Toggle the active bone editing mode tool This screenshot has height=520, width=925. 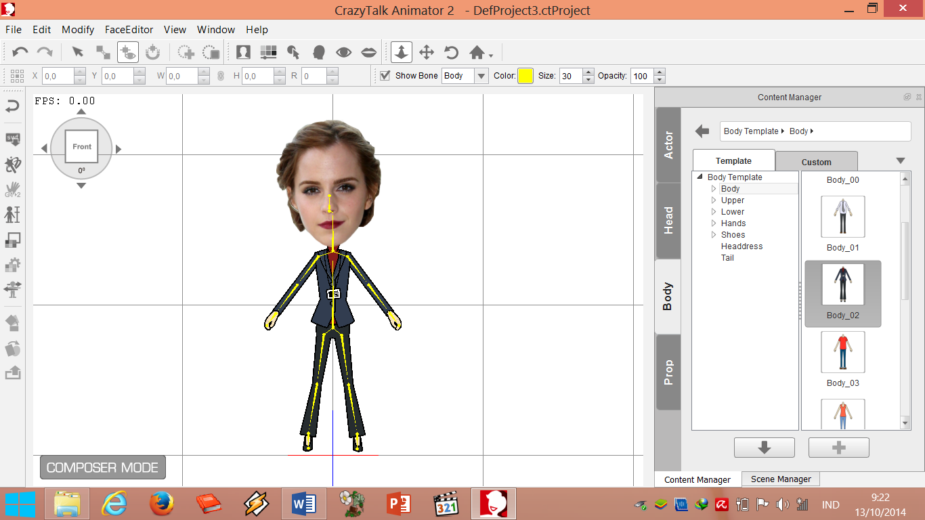(128, 51)
